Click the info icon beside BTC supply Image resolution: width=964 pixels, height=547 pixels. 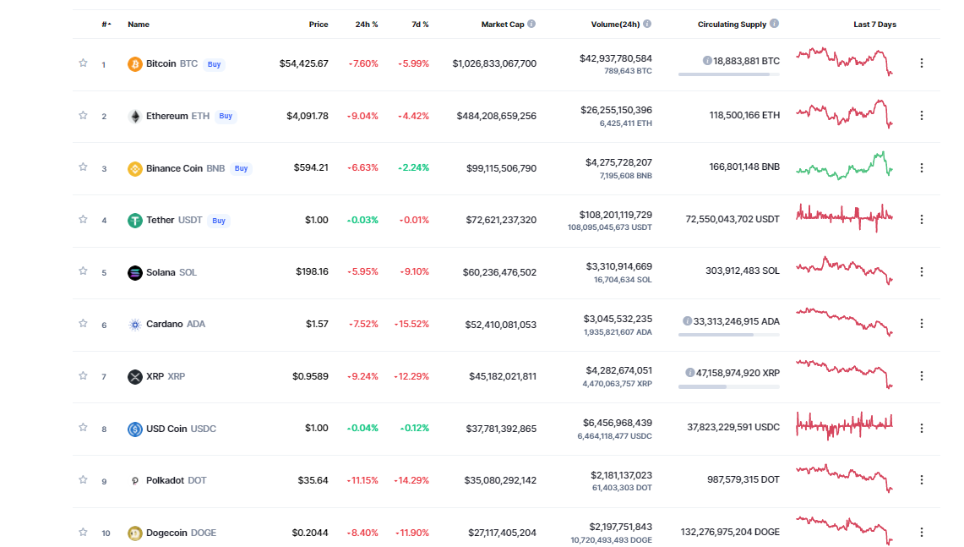click(x=707, y=61)
